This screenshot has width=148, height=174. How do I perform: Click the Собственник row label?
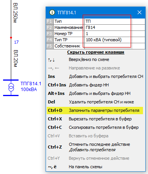[67, 46]
